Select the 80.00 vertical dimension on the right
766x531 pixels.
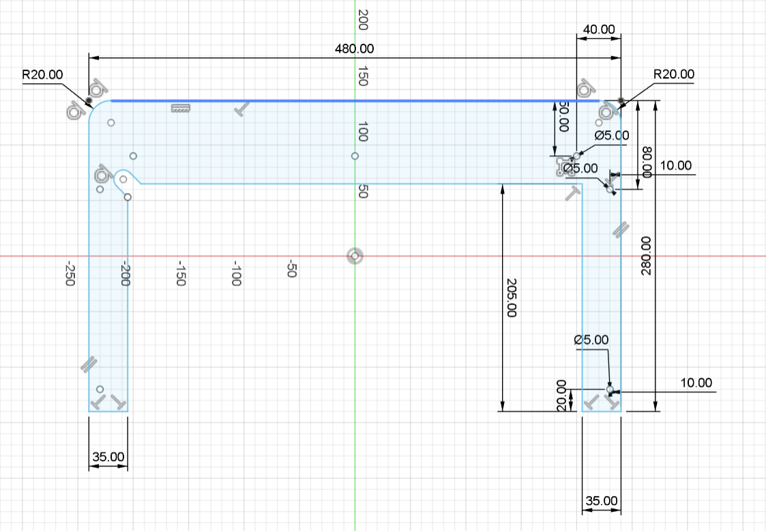tap(647, 161)
